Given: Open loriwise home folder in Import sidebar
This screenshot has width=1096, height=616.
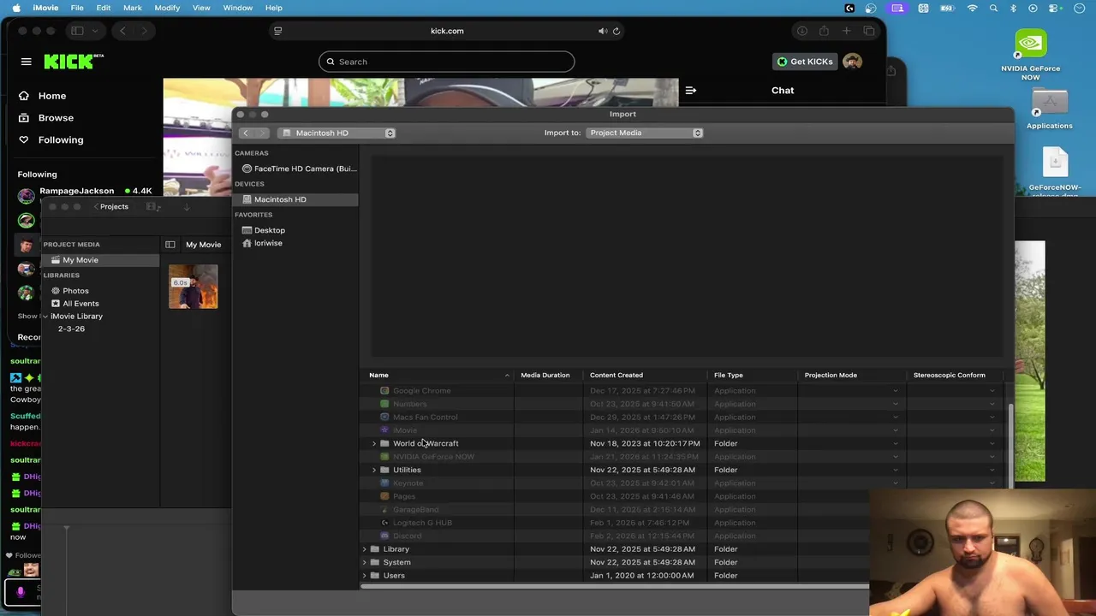Looking at the screenshot, I should point(262,243).
